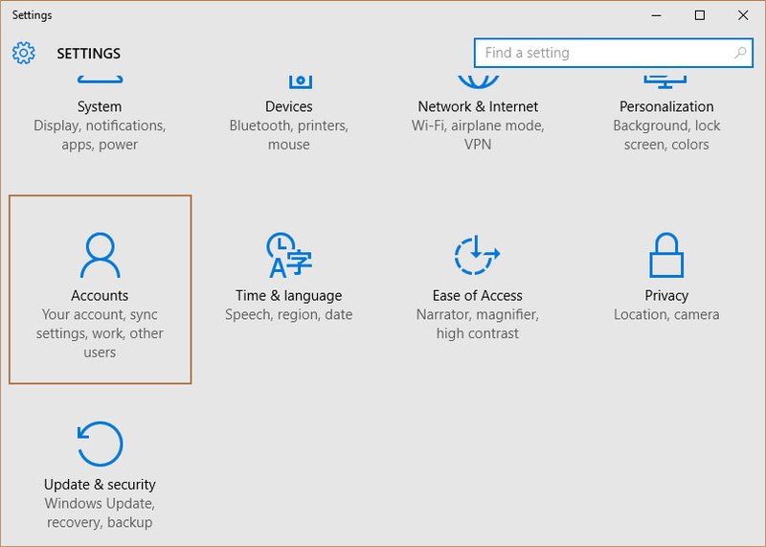
Task: Open the Accounts person icon
Action: coord(101,255)
